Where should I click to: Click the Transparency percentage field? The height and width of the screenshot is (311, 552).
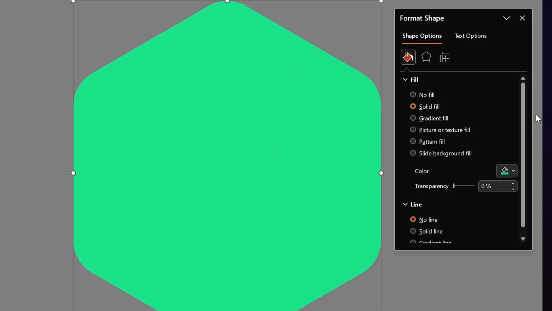[494, 186]
